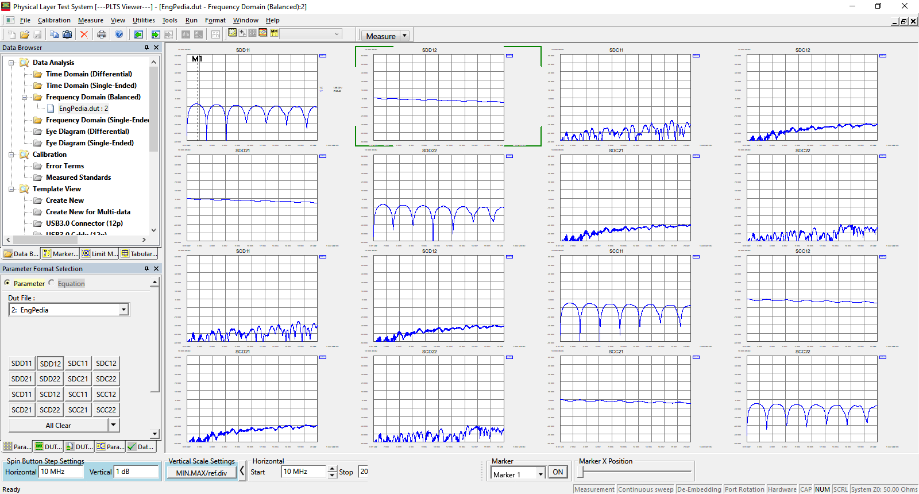This screenshot has height=494, width=919.
Task: Open the Format menu
Action: click(215, 20)
